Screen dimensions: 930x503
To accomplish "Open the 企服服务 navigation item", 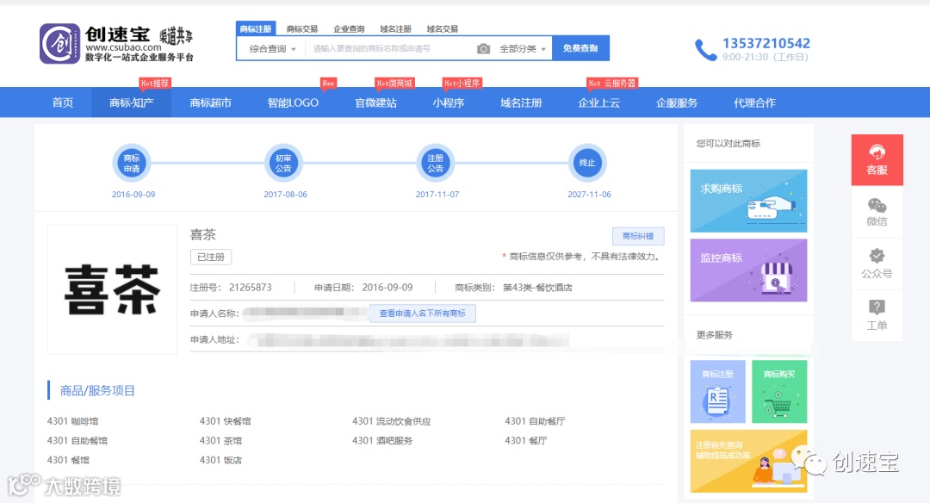I will coord(677,102).
